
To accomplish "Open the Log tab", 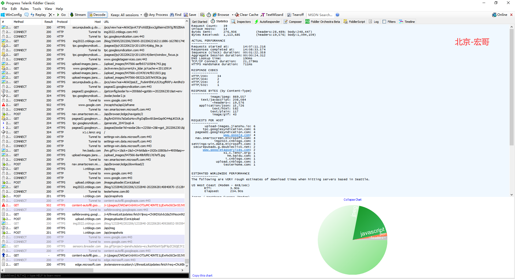I will 374,22.
